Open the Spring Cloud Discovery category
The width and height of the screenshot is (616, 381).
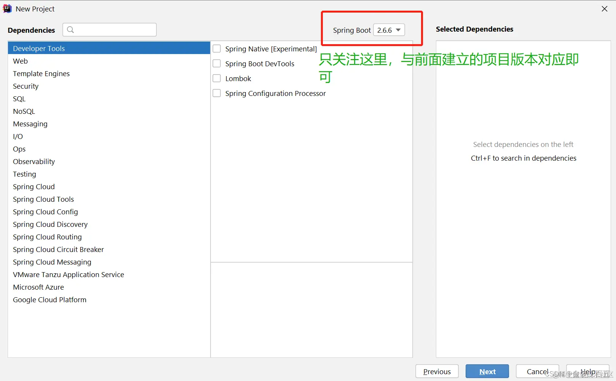pyautogui.click(x=109, y=224)
